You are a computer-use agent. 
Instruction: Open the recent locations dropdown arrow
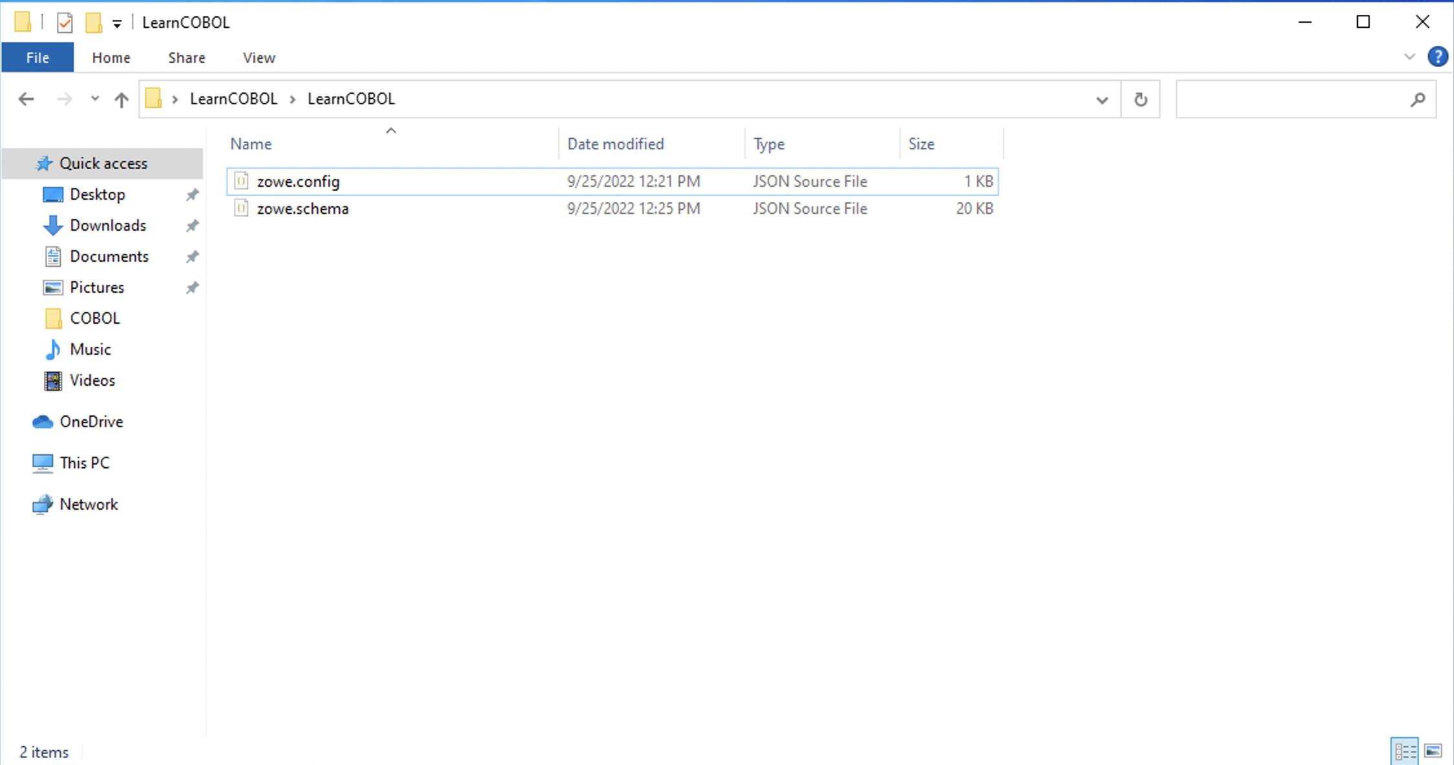95,99
